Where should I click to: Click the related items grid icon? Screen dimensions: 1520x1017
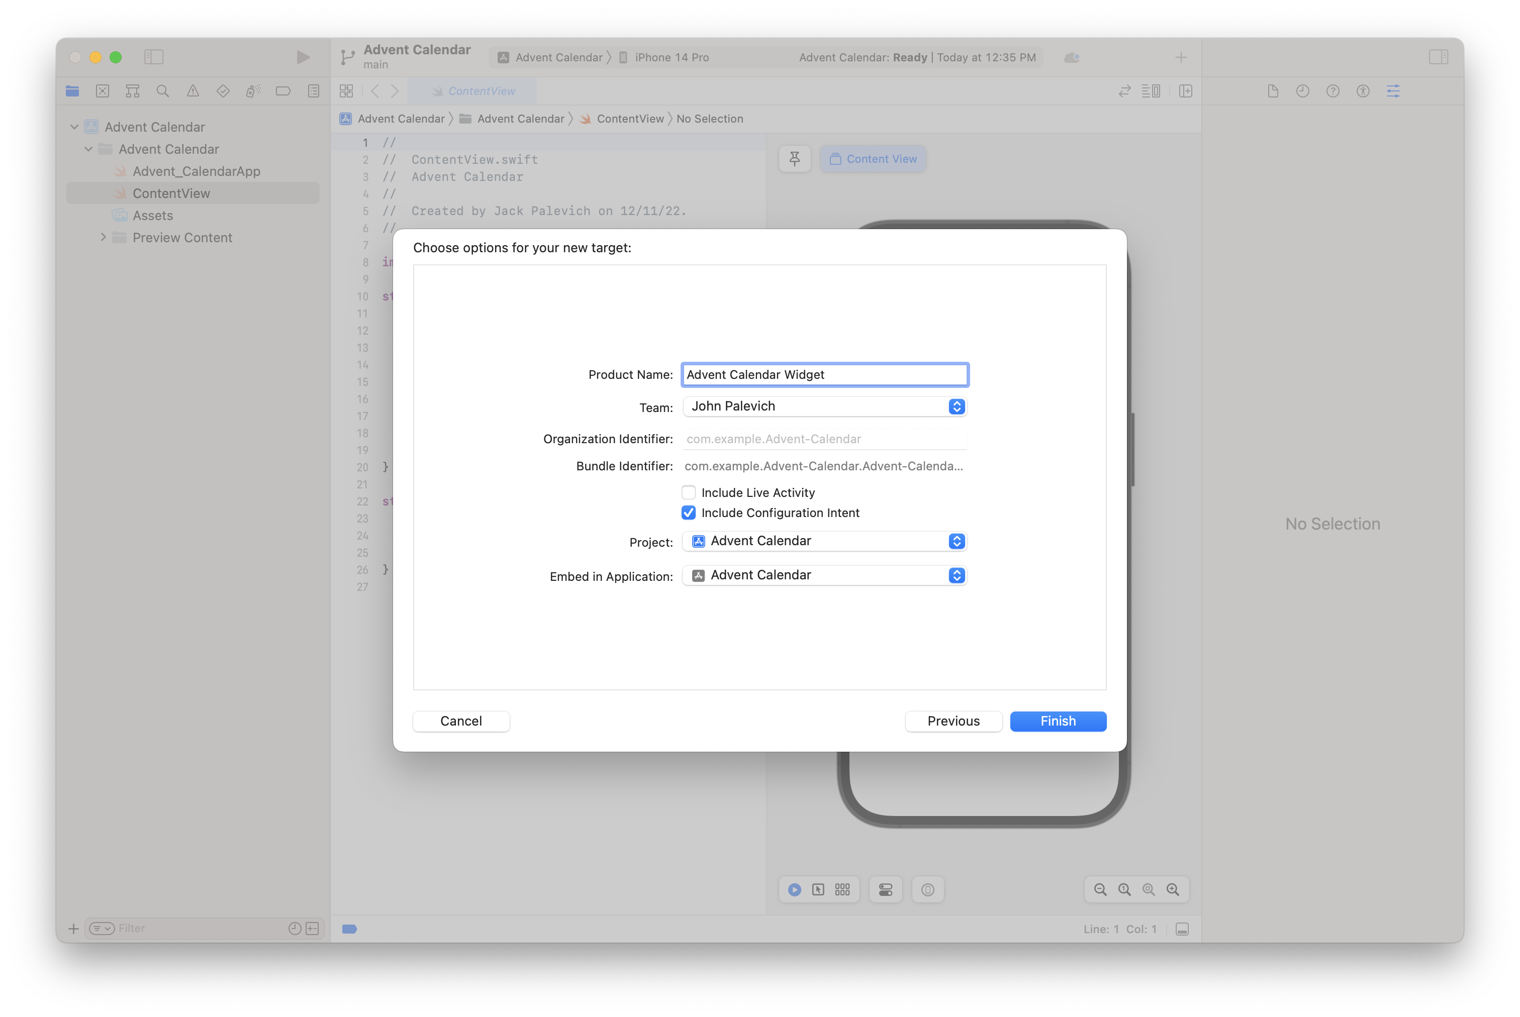click(x=346, y=91)
